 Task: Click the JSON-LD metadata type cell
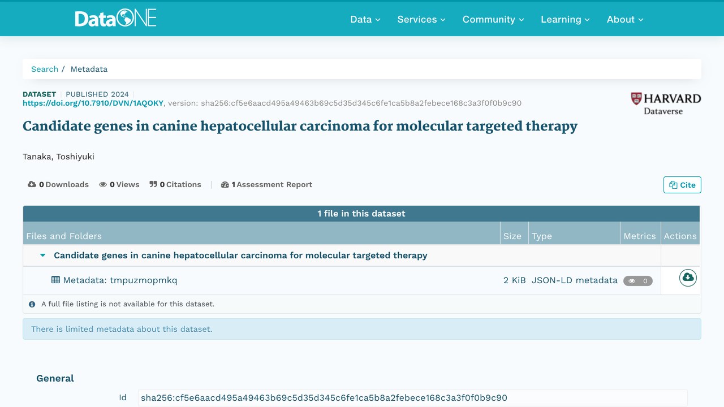pos(575,280)
